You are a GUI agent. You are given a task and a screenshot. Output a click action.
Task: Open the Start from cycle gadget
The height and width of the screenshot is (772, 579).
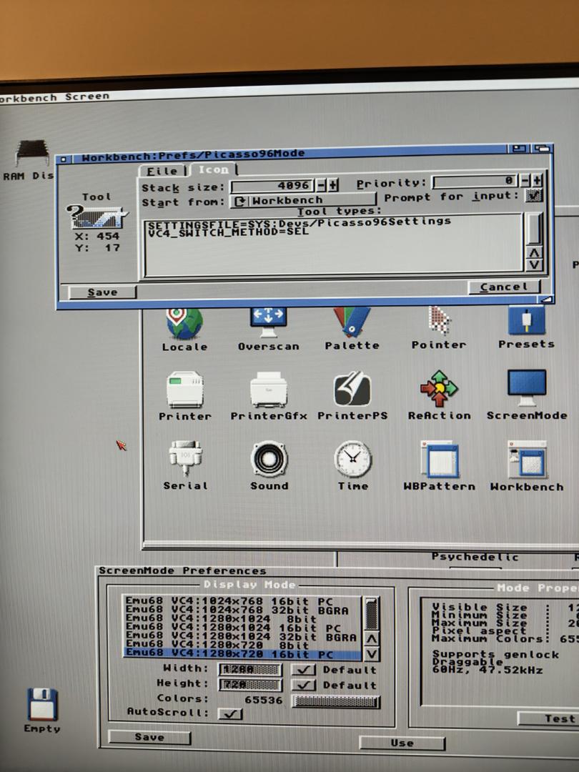pos(303,200)
